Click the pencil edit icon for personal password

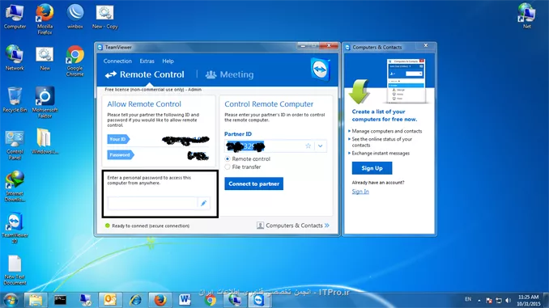click(204, 203)
